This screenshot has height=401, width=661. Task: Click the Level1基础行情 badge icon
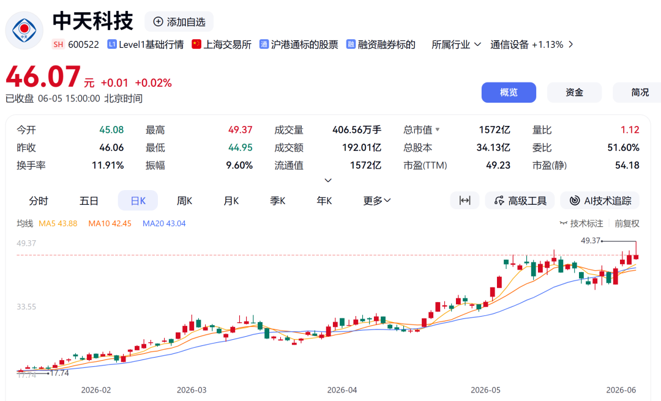pyautogui.click(x=112, y=44)
